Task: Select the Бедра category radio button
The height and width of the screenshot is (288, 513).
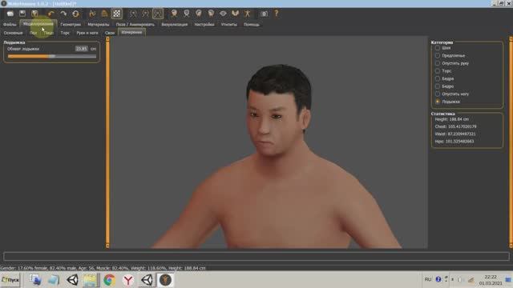Action: (438, 78)
